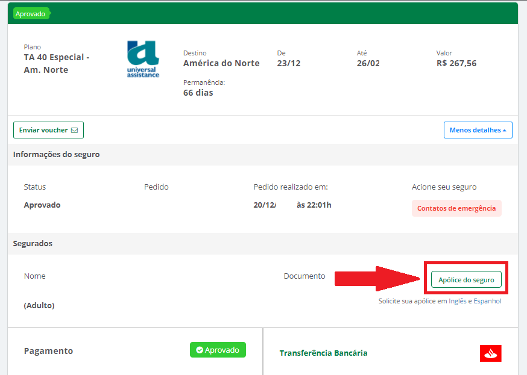Select the Transferência Bancária payment label
The width and height of the screenshot is (527, 375).
pos(323,353)
